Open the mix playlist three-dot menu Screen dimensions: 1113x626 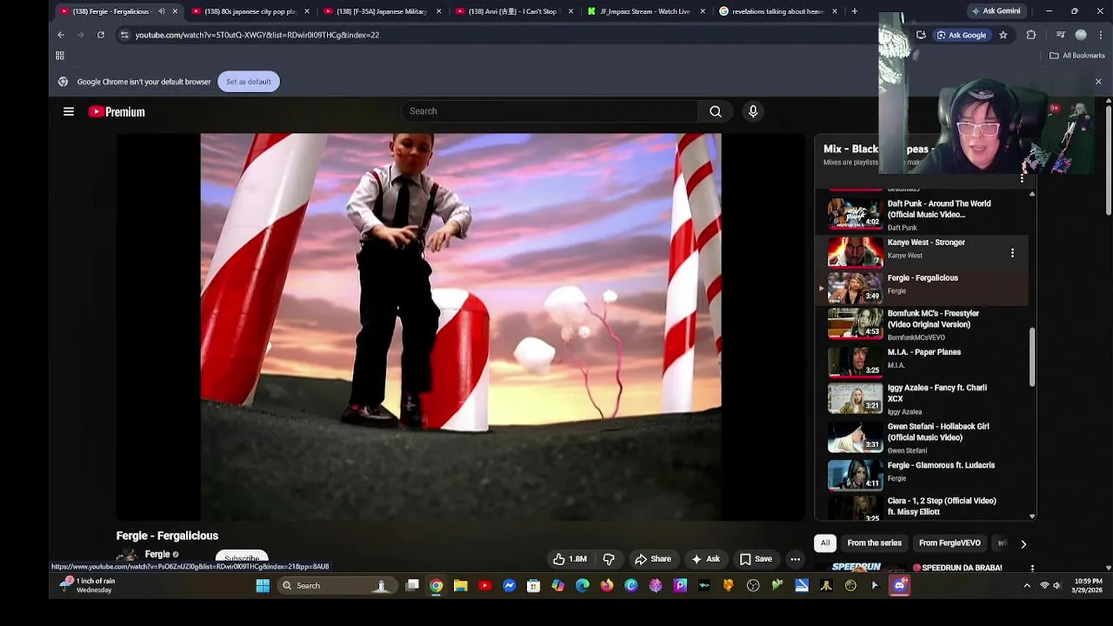tap(1023, 177)
